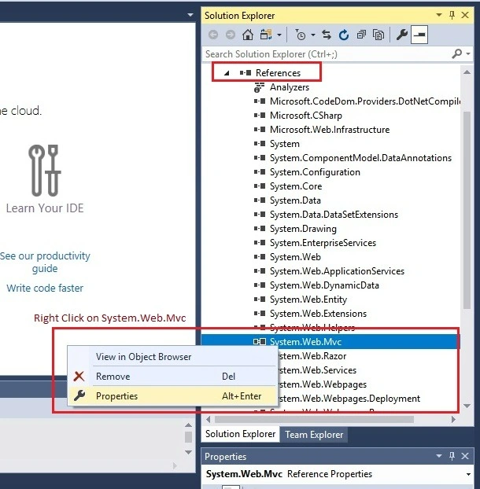Select System.EnterpriseServices reference
Image resolution: width=480 pixels, height=489 pixels.
[x=323, y=243]
